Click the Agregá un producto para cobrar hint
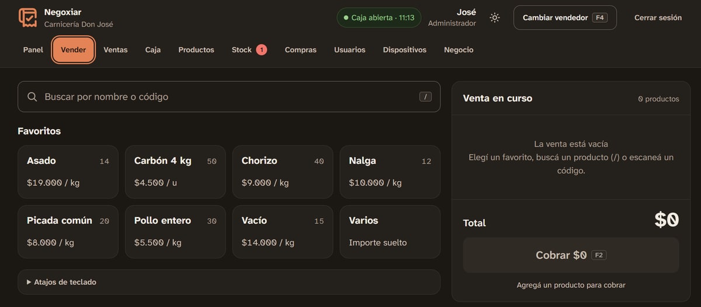The height and width of the screenshot is (307, 701). pos(571,285)
